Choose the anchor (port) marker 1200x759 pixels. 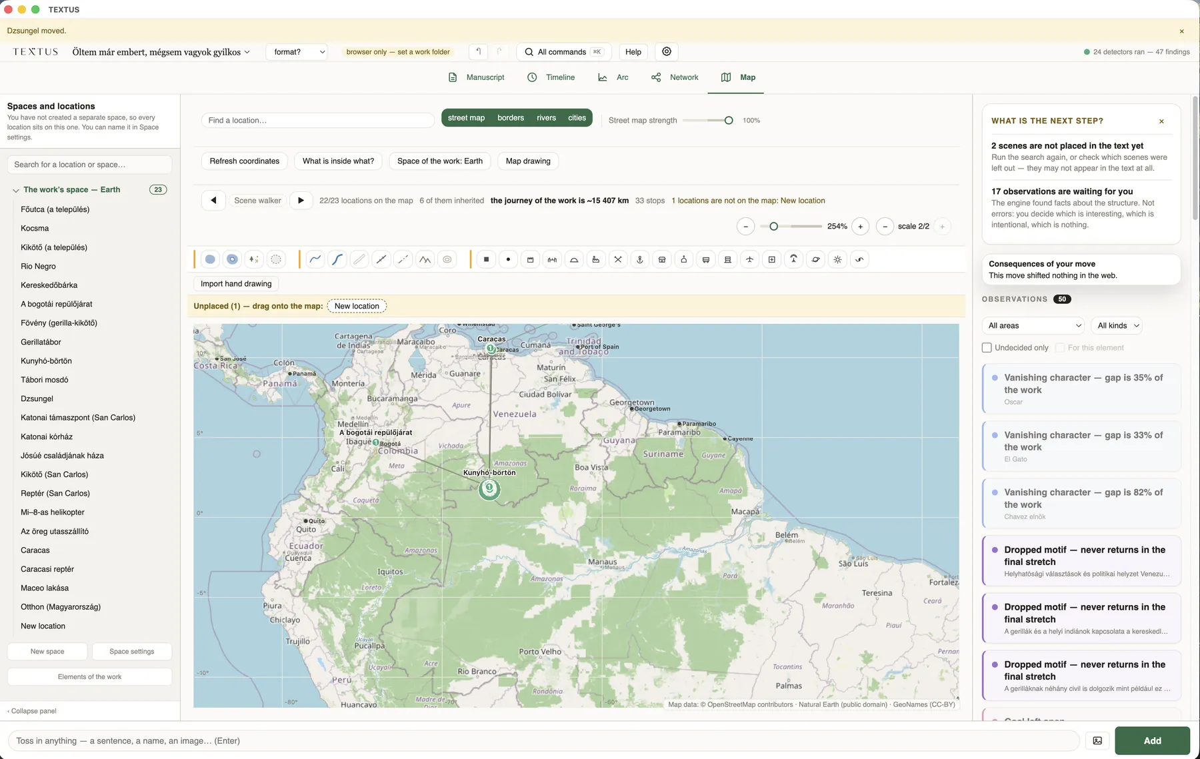tap(640, 260)
